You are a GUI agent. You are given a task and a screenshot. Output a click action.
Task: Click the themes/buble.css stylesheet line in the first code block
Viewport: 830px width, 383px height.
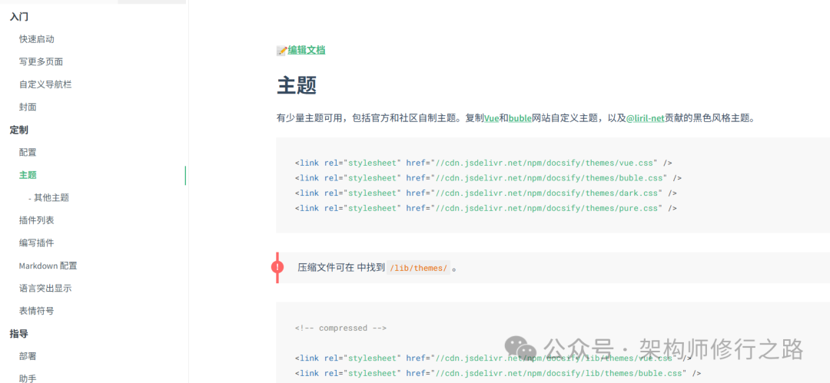488,178
